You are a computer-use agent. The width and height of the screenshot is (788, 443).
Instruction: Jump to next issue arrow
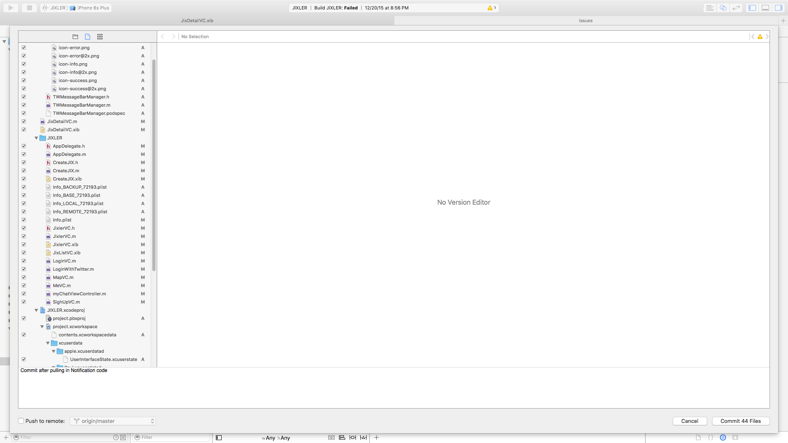tap(767, 37)
